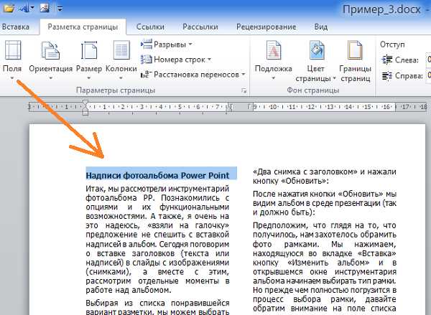Open Параметры страницы dialog launcher
The height and width of the screenshot is (315, 431).
244,91
